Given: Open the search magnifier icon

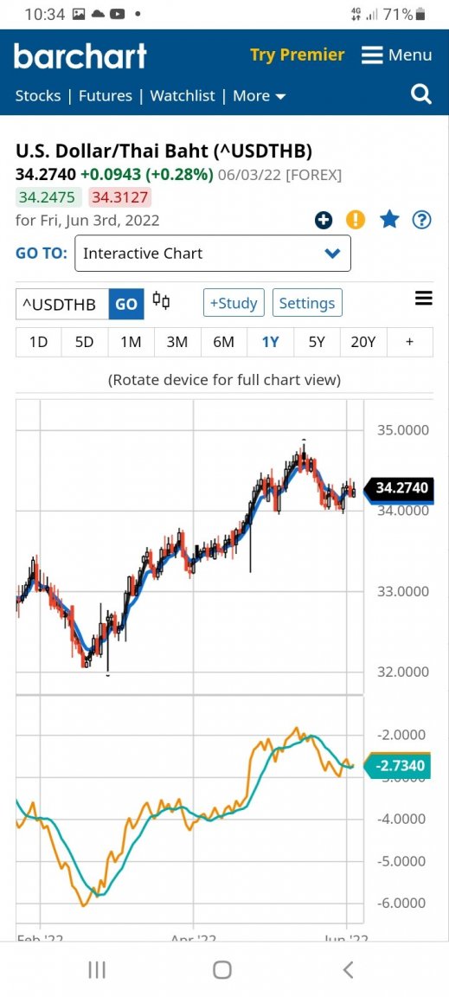Looking at the screenshot, I should pos(421,95).
